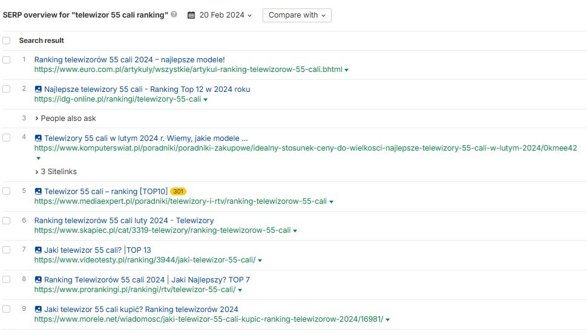Viewport: 587px width, 335px height.
Task: Click the Search result column header
Action: 41,41
